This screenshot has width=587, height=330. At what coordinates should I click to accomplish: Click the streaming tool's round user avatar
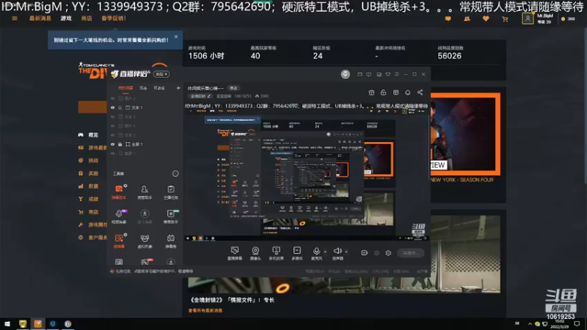coord(345,74)
